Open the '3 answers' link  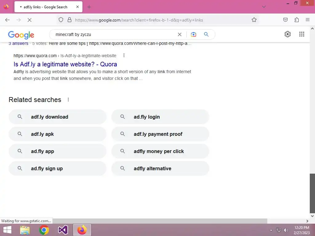tap(18, 44)
